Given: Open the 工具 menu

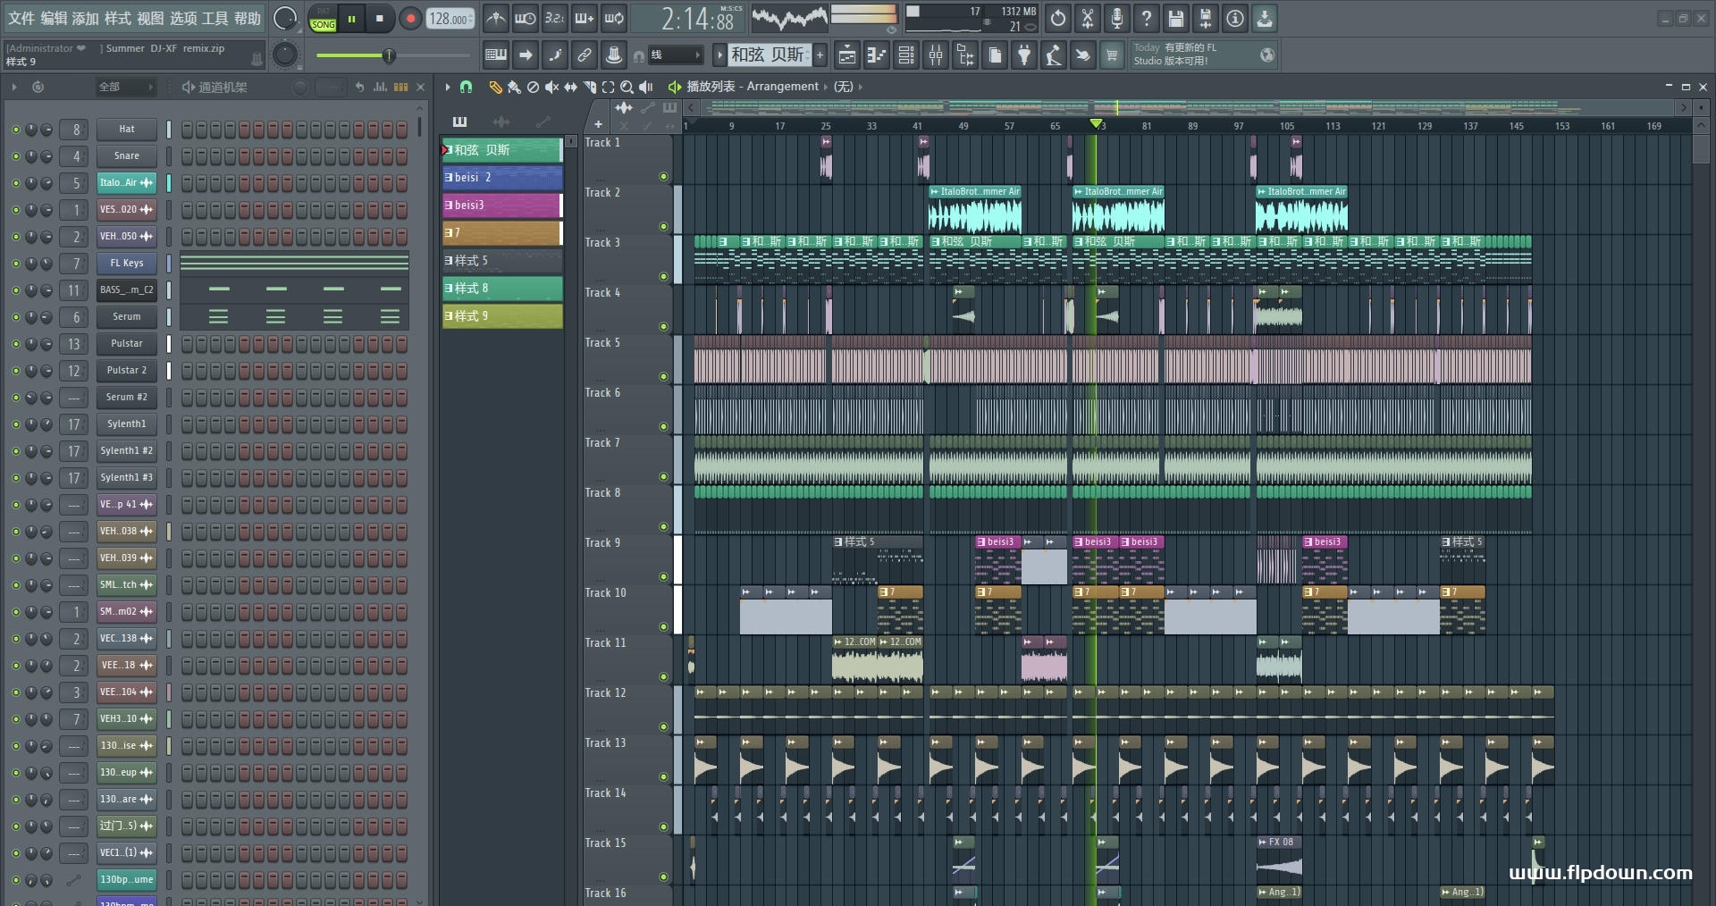Looking at the screenshot, I should [214, 18].
